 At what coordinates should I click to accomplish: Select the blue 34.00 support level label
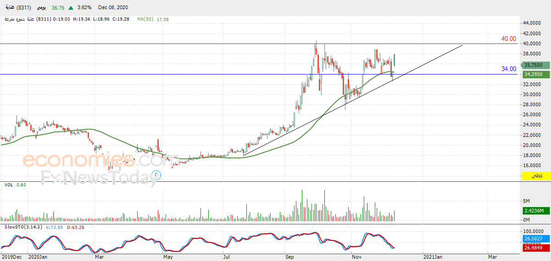(508, 69)
